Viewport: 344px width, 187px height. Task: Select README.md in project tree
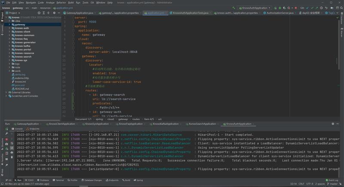tap(22, 89)
